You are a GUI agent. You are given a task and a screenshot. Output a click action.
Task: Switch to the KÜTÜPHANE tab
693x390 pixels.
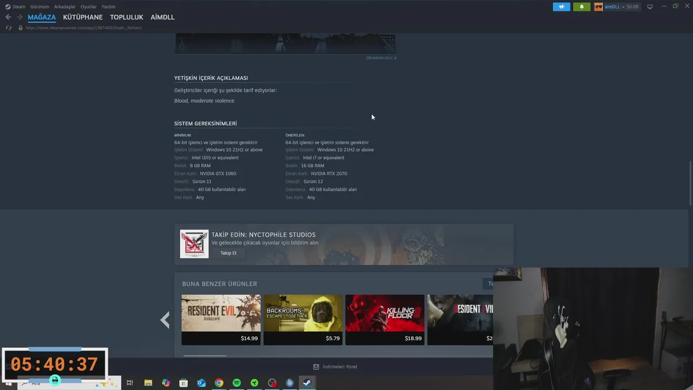83,17
